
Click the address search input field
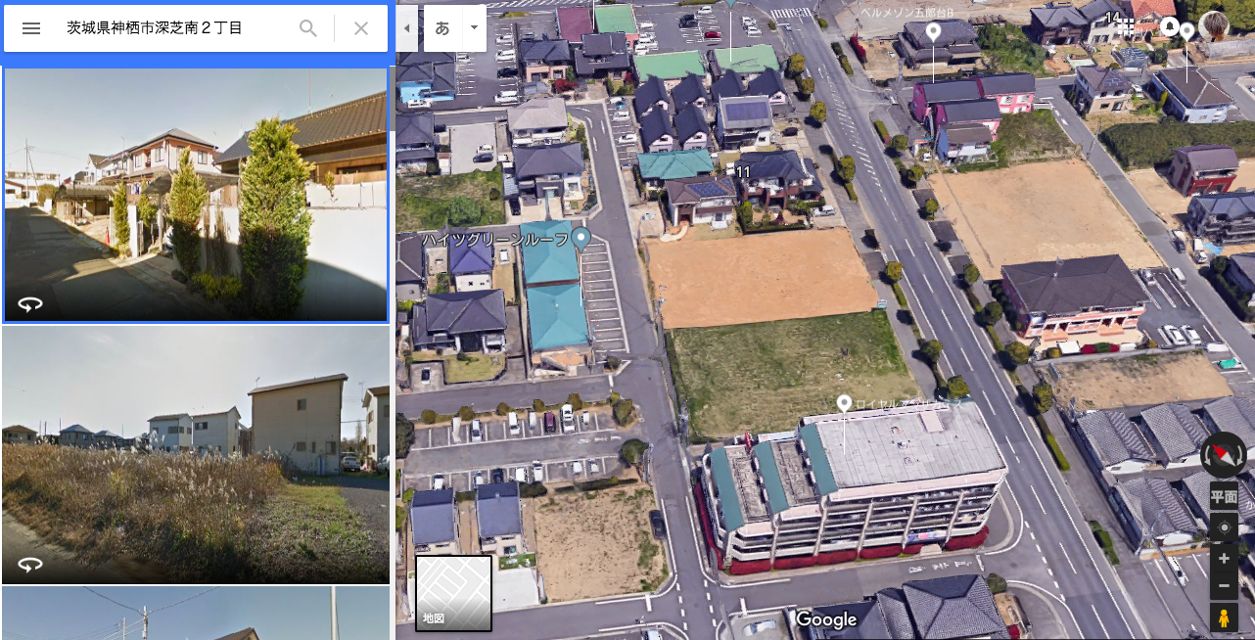[x=174, y=28]
